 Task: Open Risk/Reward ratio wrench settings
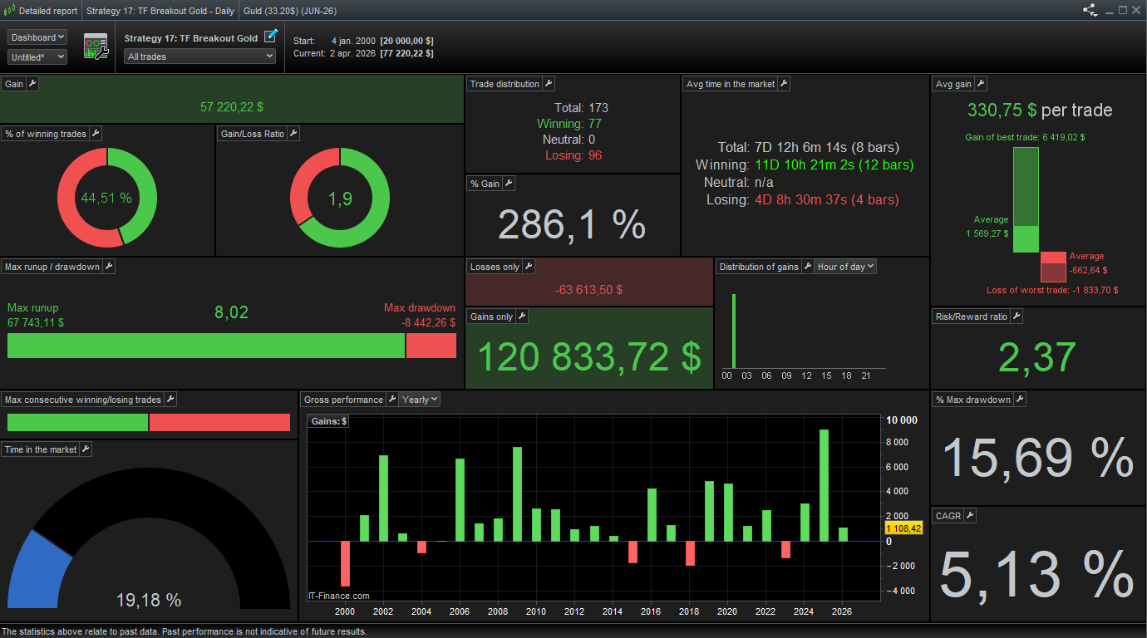click(1016, 317)
